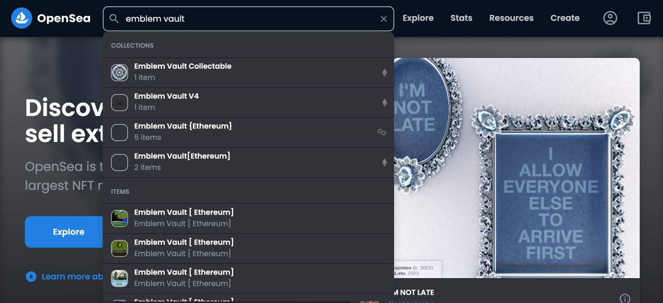Click the ITEMS section heading
The height and width of the screenshot is (303, 663).
pos(120,192)
